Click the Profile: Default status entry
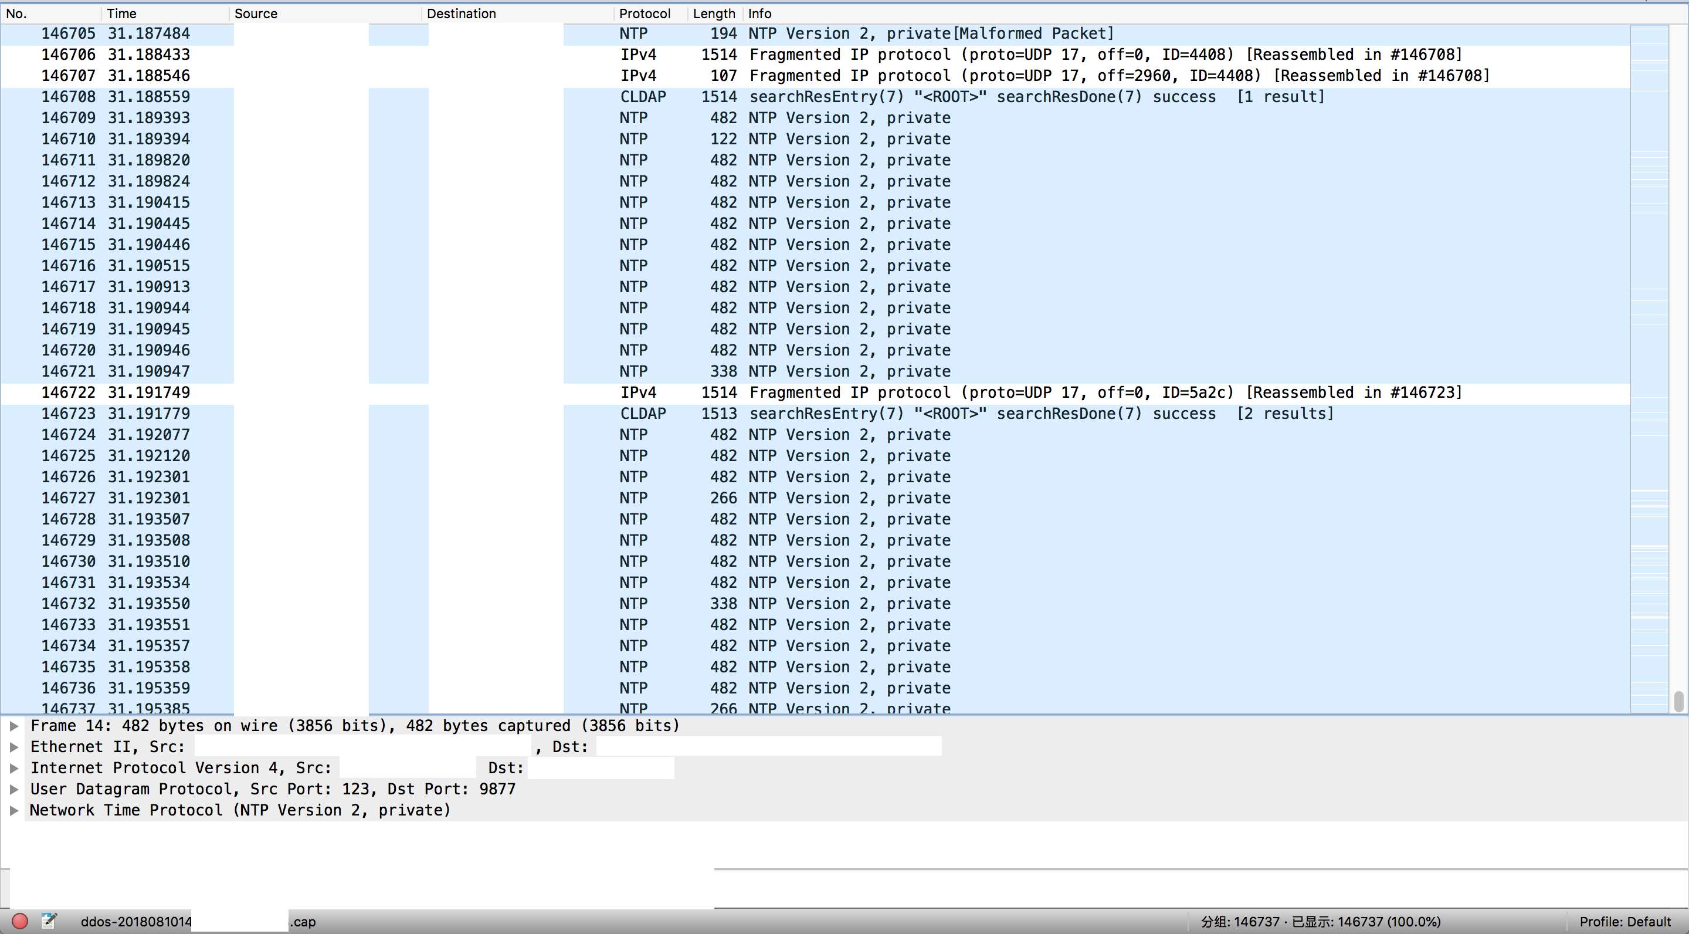This screenshot has height=934, width=1689. (x=1624, y=922)
